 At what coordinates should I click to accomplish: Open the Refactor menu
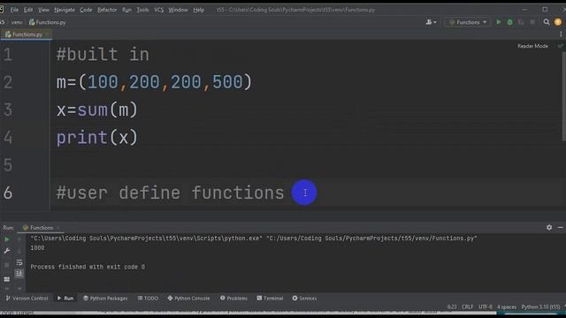(x=107, y=10)
